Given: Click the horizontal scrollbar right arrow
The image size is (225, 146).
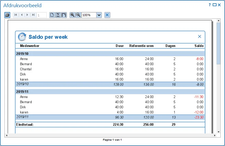Looking at the screenshot, I should 215,135.
